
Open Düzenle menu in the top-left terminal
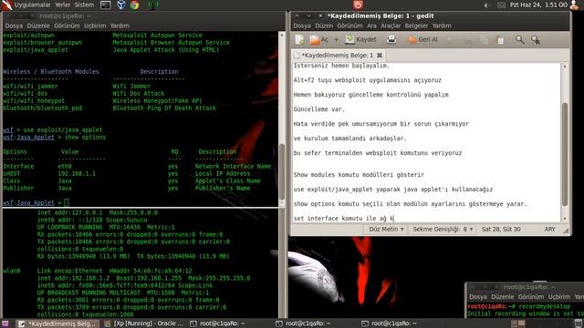[x=38, y=26]
